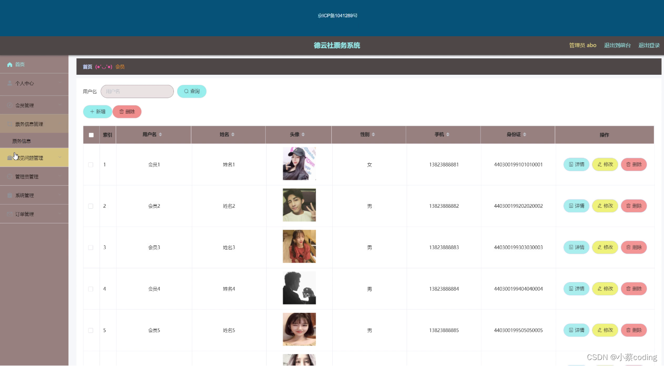Screen dimensions: 664x366
Task: Click the 新增 add button
Action: click(97, 111)
